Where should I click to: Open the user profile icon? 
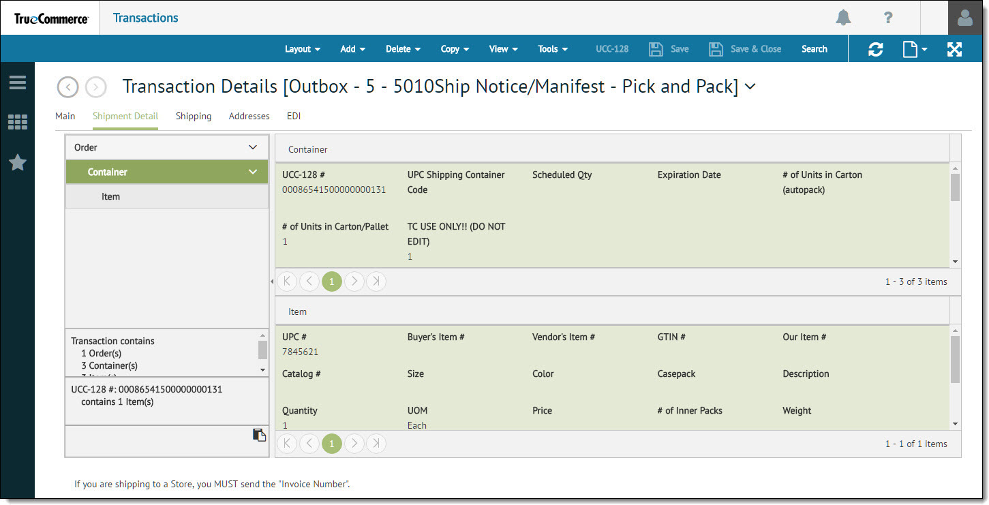point(965,18)
